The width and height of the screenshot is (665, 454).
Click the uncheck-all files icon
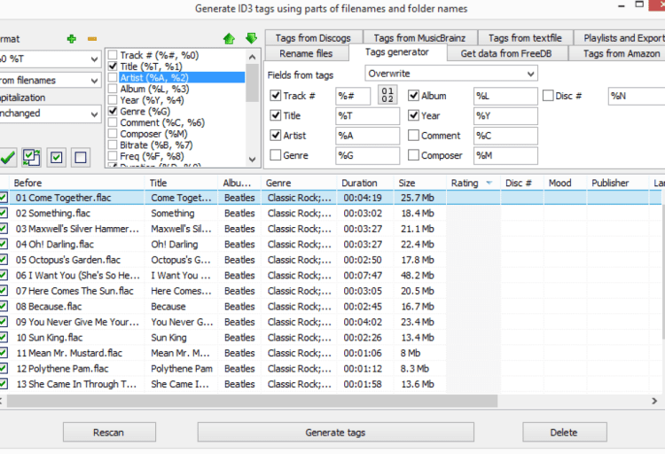click(81, 158)
